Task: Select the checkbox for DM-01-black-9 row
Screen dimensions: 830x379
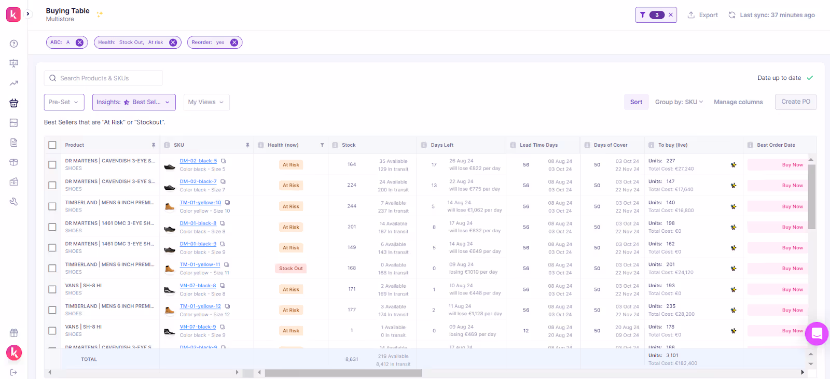Action: coord(52,248)
